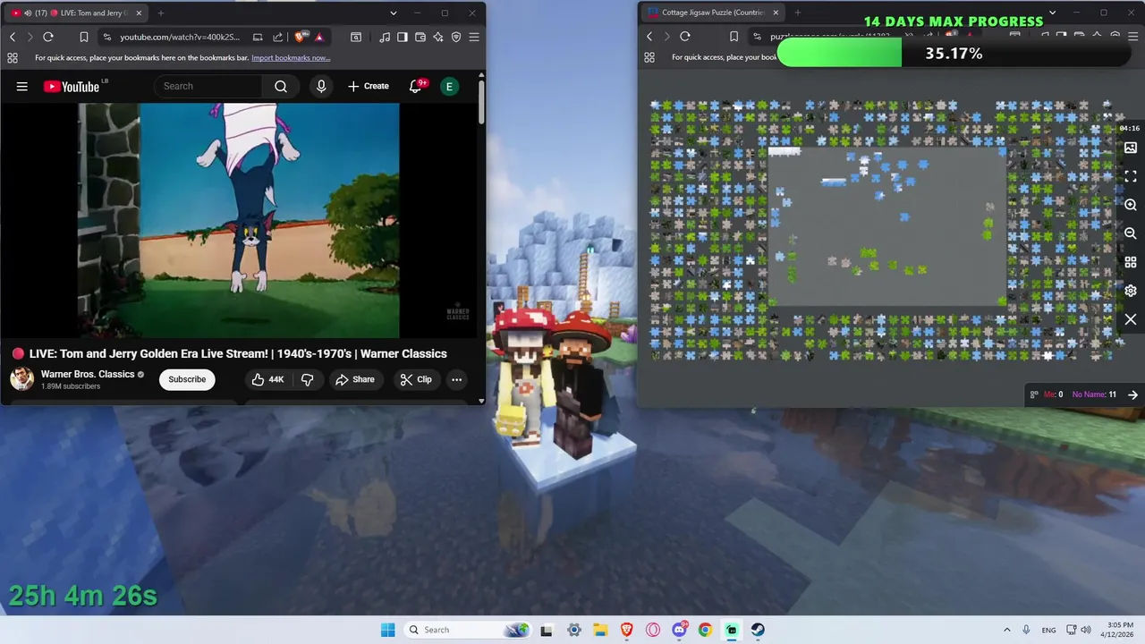Open Warner Bros. Classics channel name
The height and width of the screenshot is (644, 1145).
pos(88,374)
